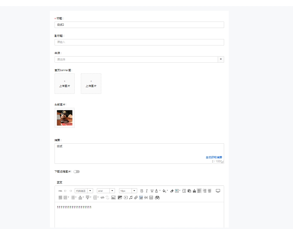Toggle bold formatting

coord(142,191)
